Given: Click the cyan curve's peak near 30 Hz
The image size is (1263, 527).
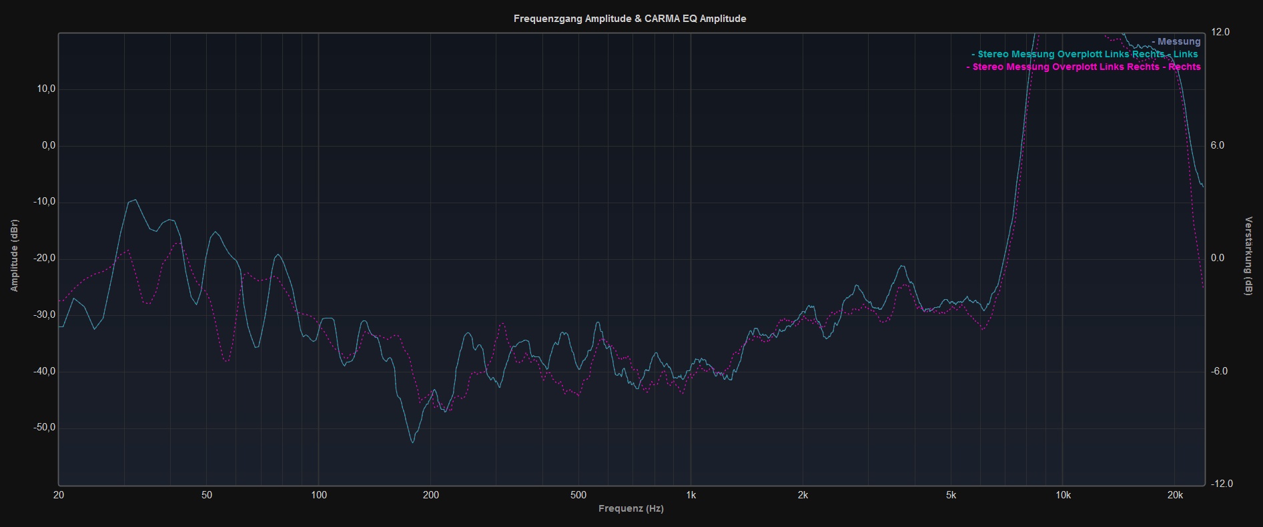Looking at the screenshot, I should [135, 200].
